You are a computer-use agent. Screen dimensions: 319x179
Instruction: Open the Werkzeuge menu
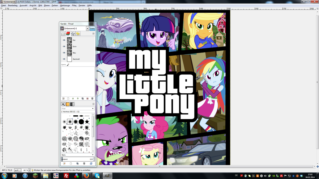click(65, 5)
